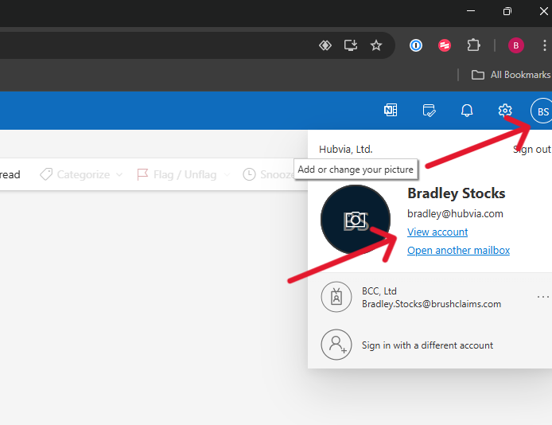The height and width of the screenshot is (425, 552).
Task: Click the install app icon in address bar
Action: pos(351,45)
